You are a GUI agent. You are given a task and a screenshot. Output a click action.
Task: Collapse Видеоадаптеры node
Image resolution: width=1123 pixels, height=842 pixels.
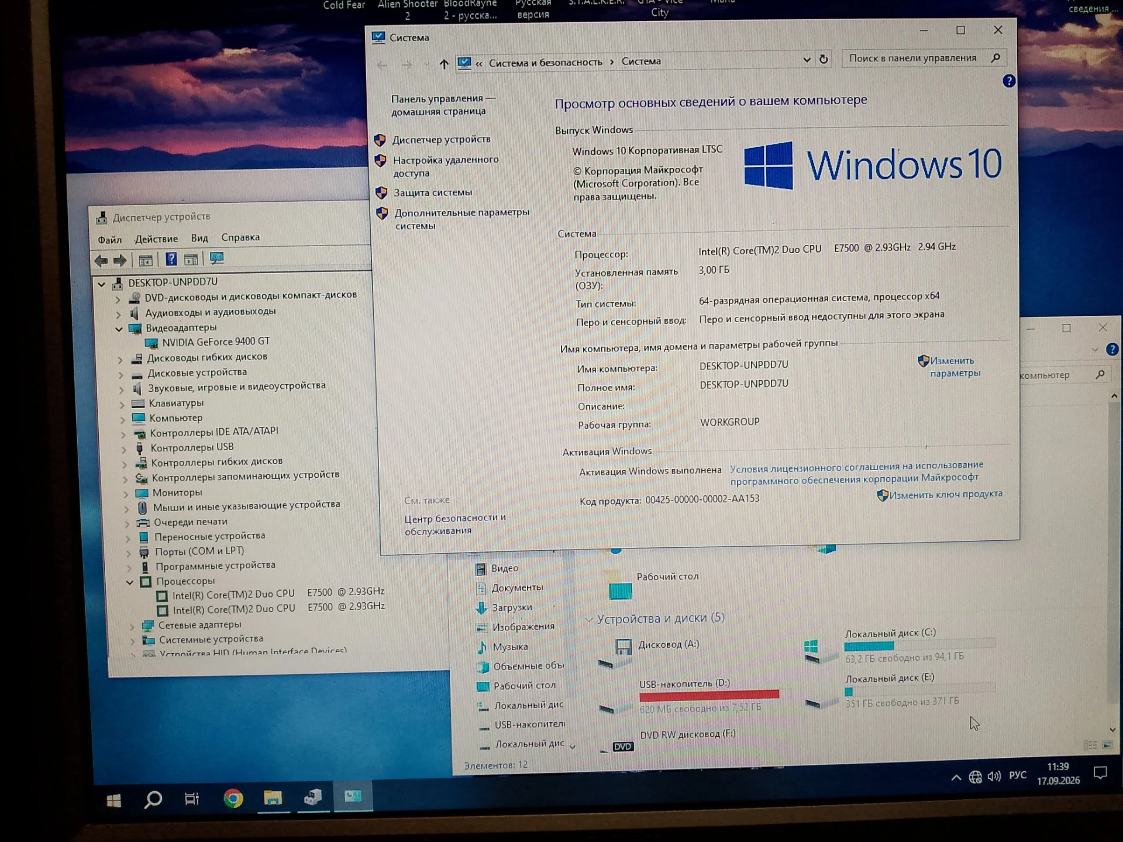119,329
